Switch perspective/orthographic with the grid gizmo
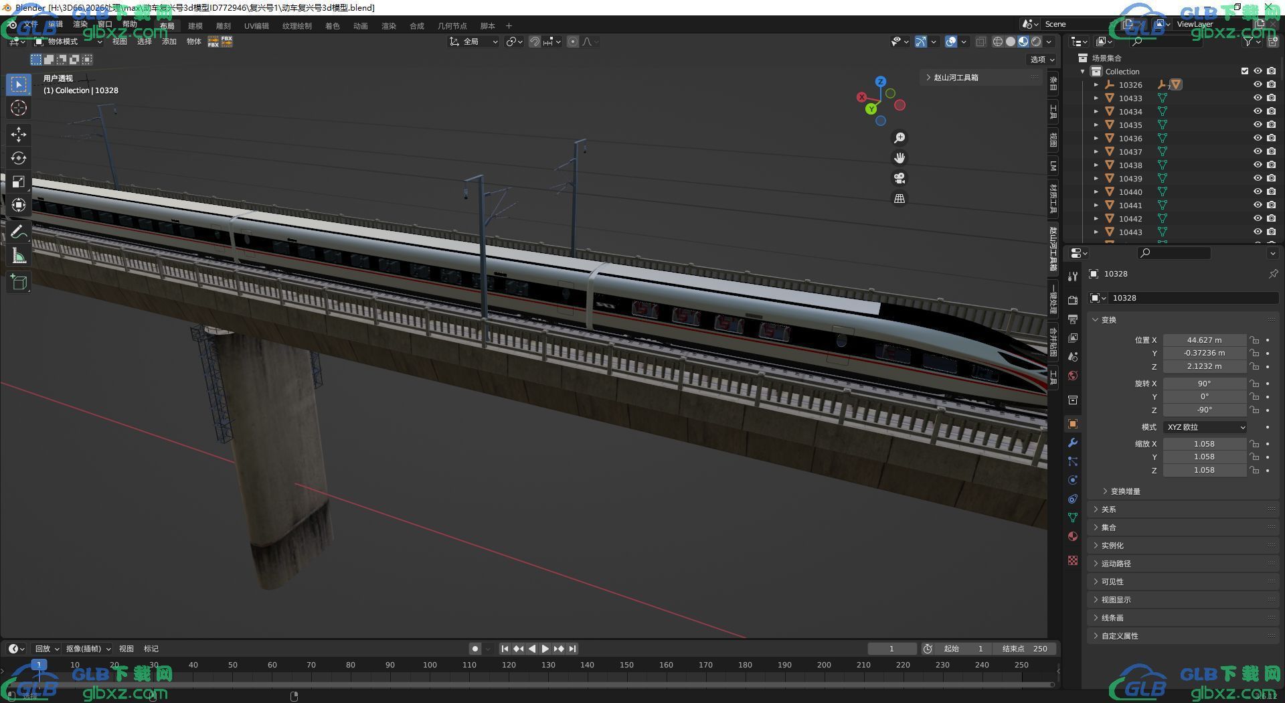 click(899, 199)
